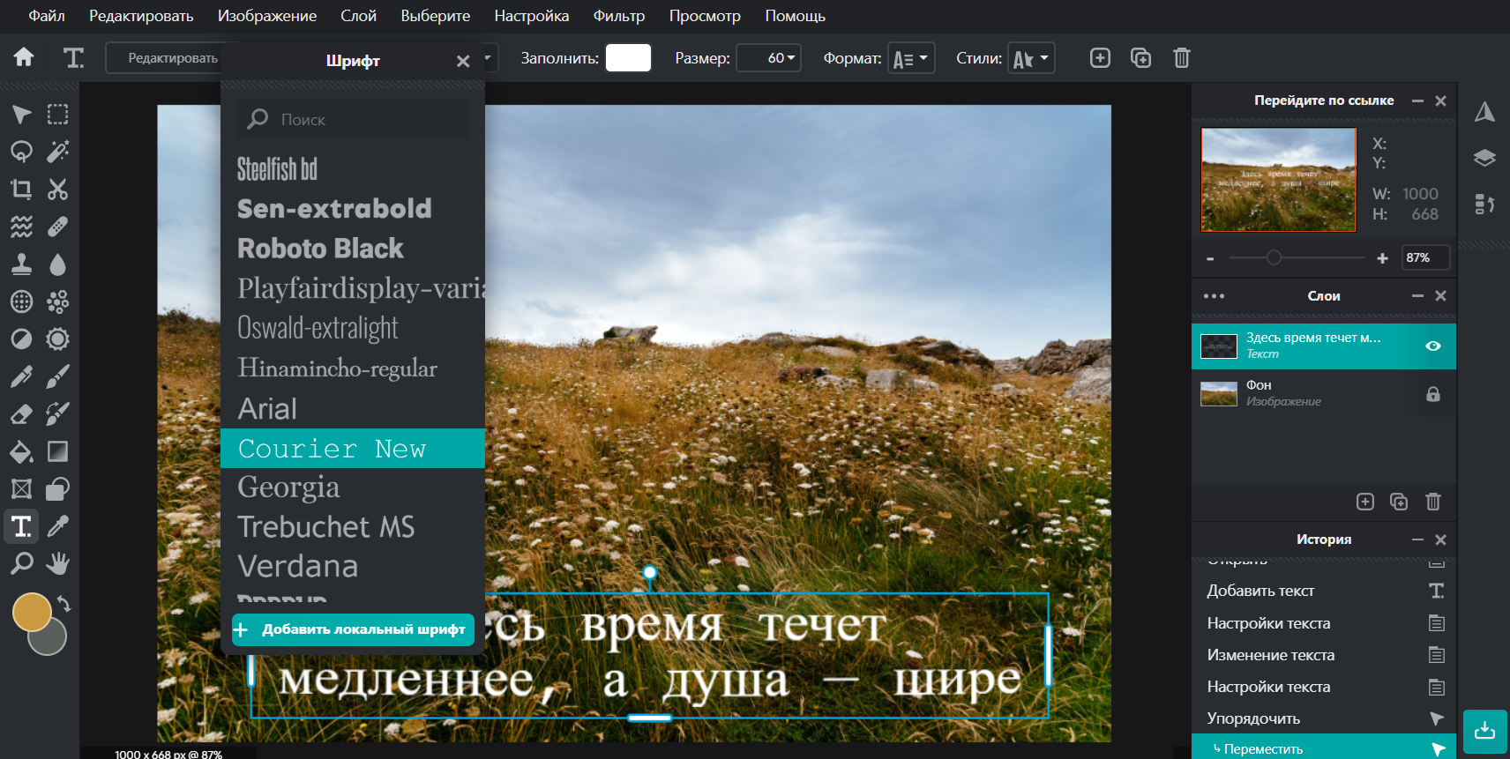This screenshot has width=1510, height=759.
Task: Swap foreground and background colors
Action: [x=64, y=604]
